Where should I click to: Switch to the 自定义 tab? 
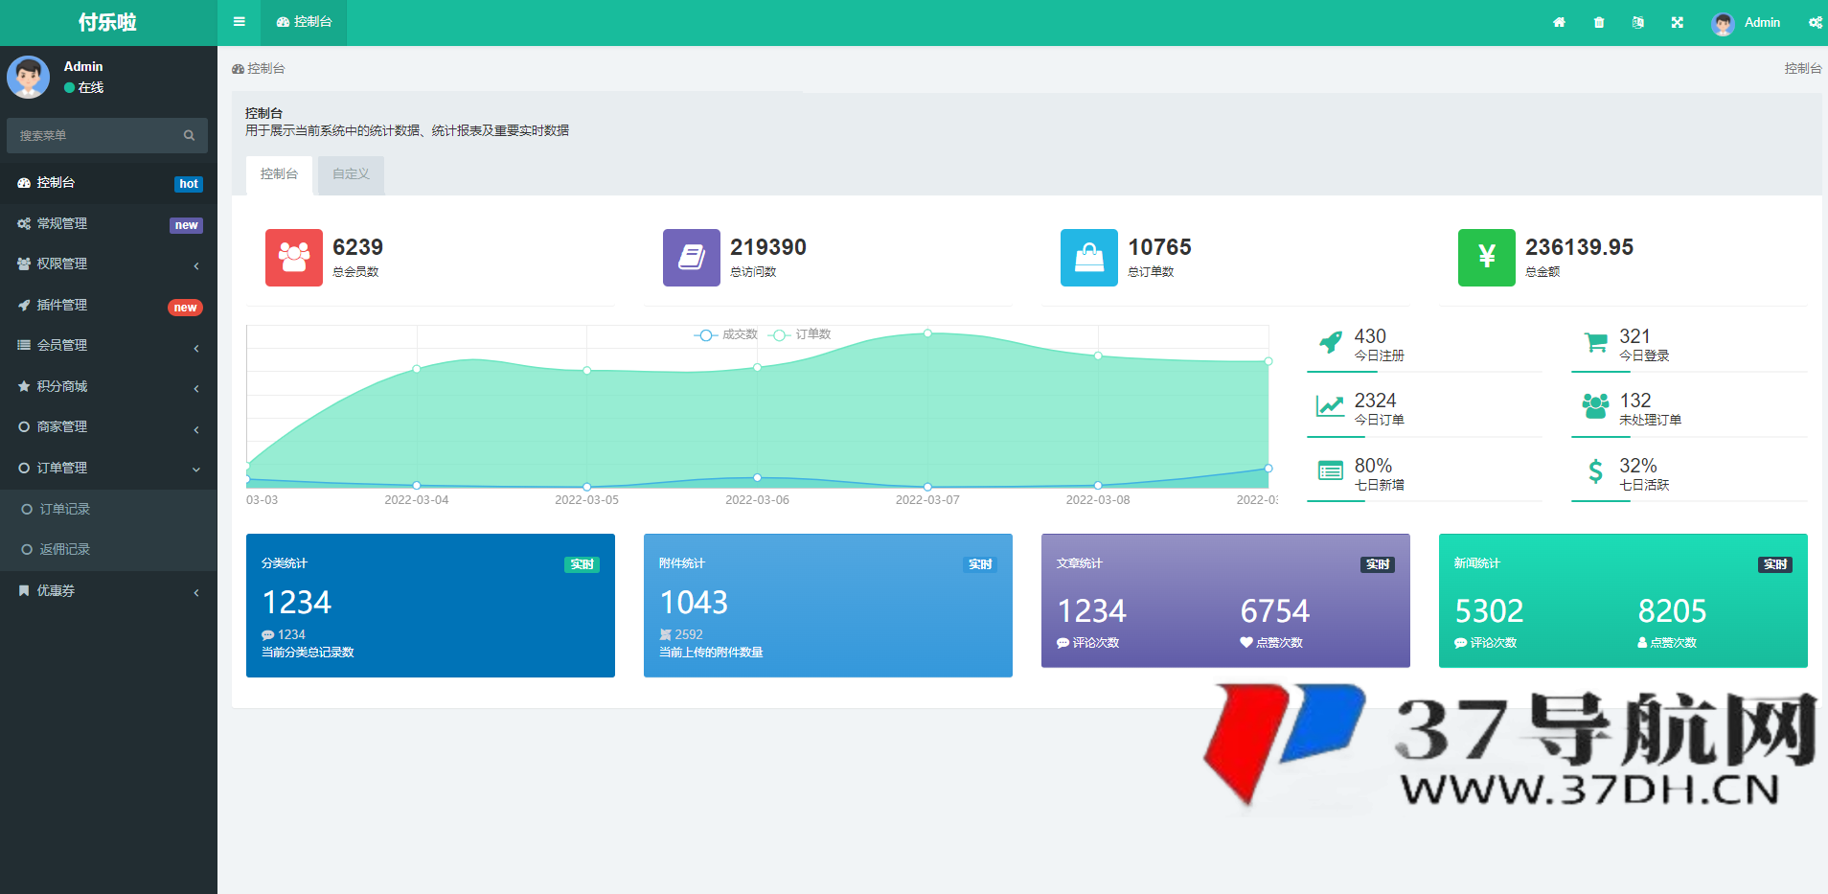(351, 174)
